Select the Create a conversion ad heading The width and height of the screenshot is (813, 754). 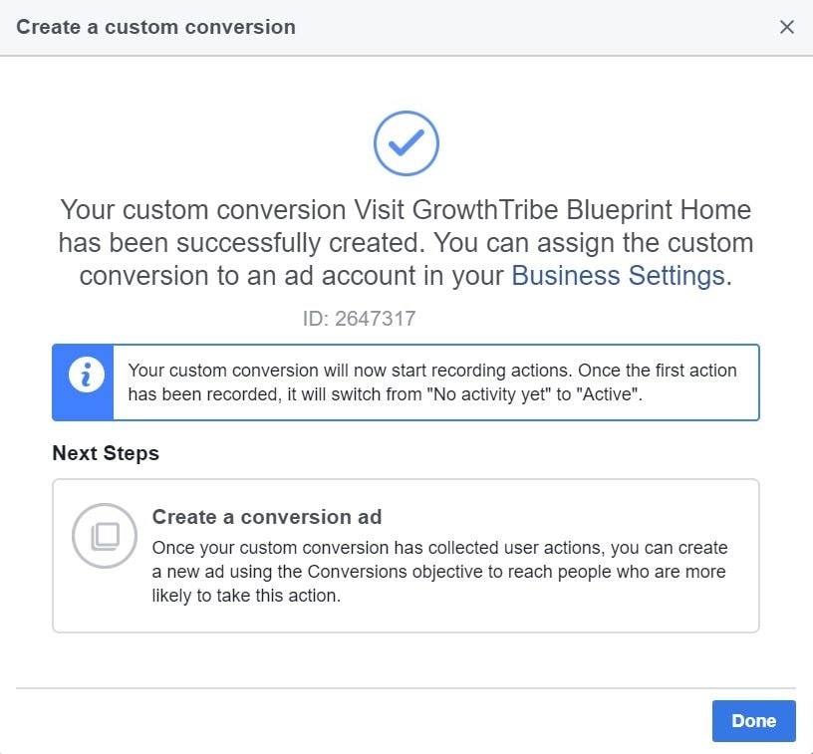[x=266, y=517]
